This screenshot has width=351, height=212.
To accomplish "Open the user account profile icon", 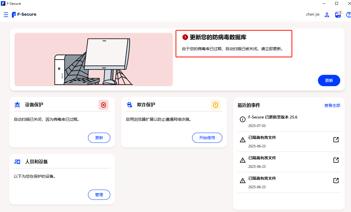I will 327,15.
